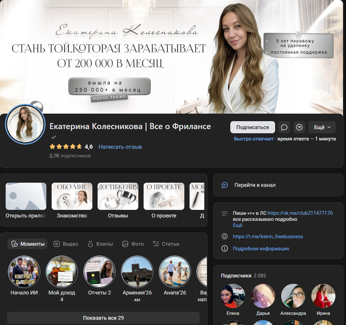The height and width of the screenshot is (325, 346).
Task: Open the Отзывы menu tile
Action: coord(118,200)
